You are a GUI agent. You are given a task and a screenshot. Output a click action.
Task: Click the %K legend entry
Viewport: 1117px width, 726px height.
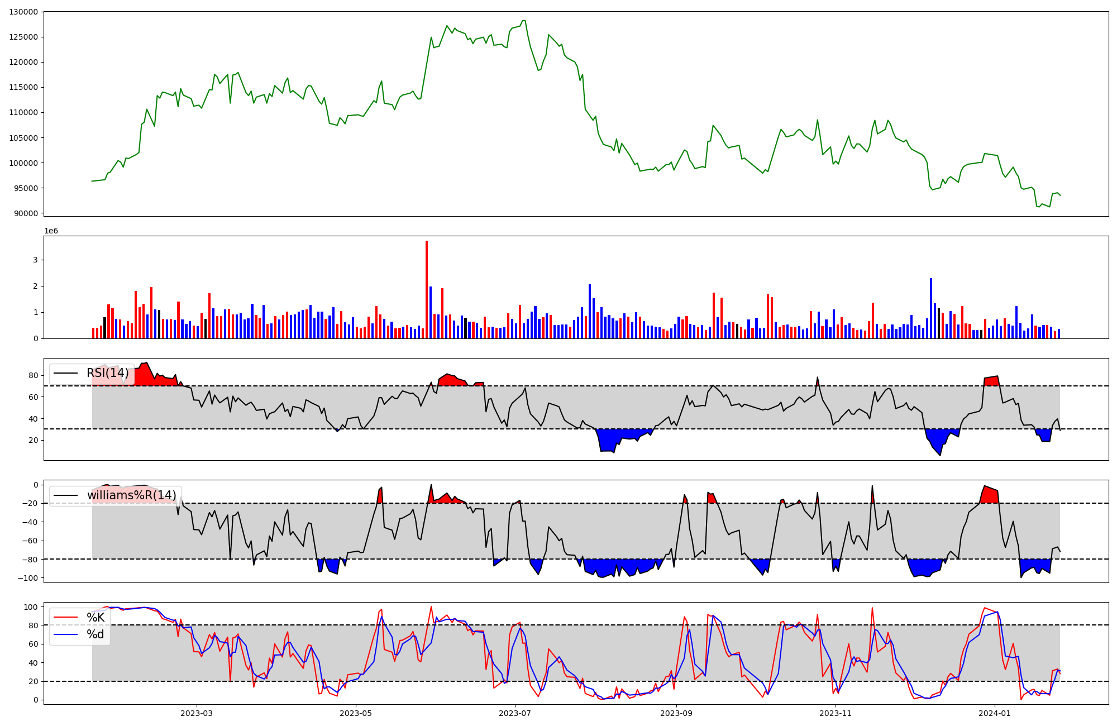coord(96,618)
